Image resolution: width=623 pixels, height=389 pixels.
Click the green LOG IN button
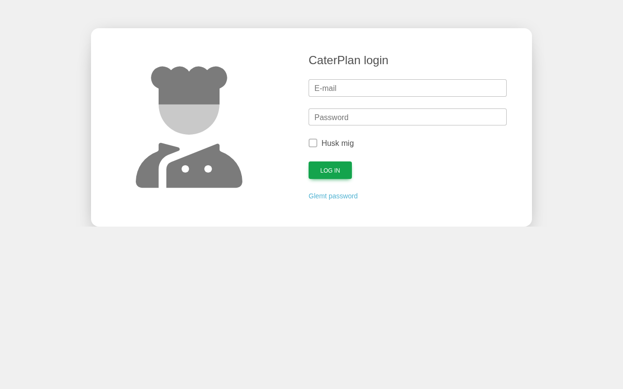click(x=330, y=170)
